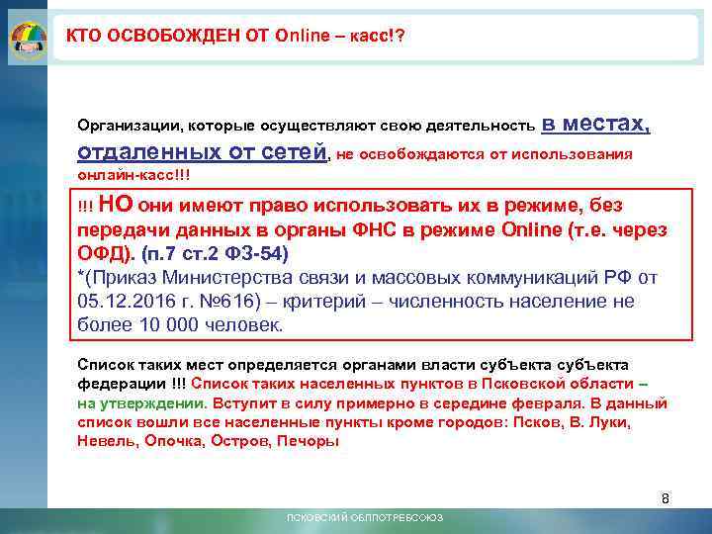This screenshot has height=534, width=712.
Task: Click underlined text 'в местах,'
Action: pyautogui.click(x=595, y=125)
